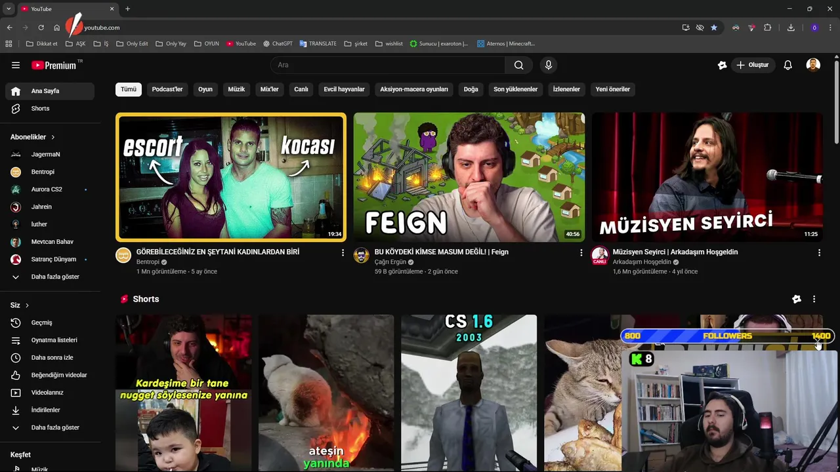The height and width of the screenshot is (472, 840).
Task: Open the Abonelikler section chevron
Action: 52,137
